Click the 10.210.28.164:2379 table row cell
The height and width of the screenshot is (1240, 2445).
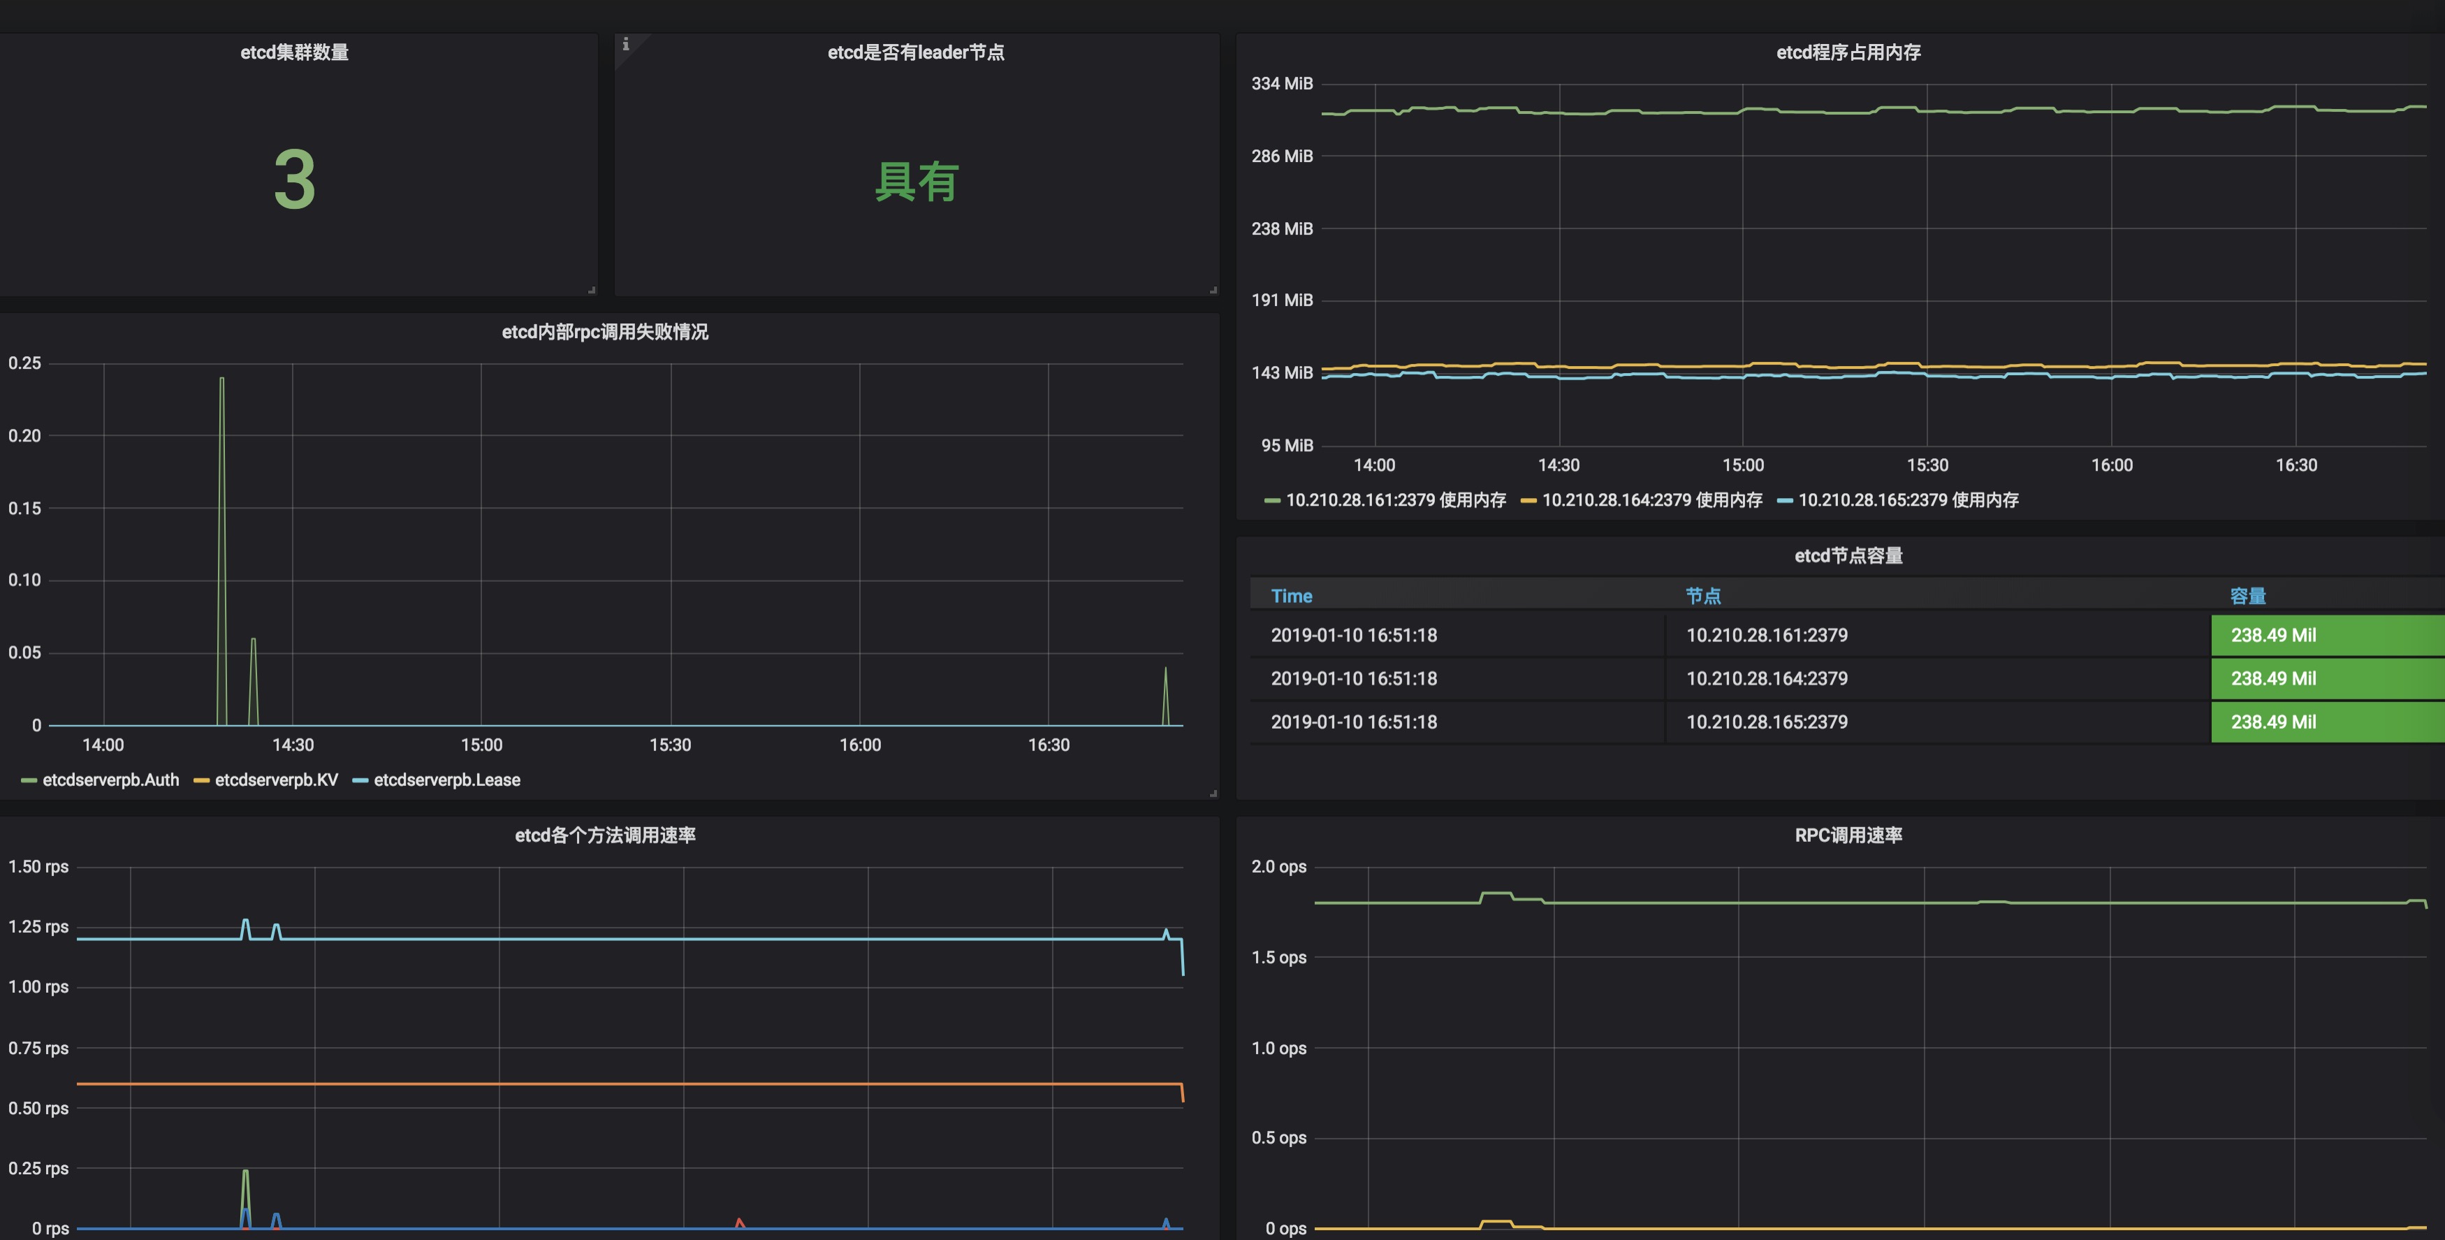(1767, 678)
